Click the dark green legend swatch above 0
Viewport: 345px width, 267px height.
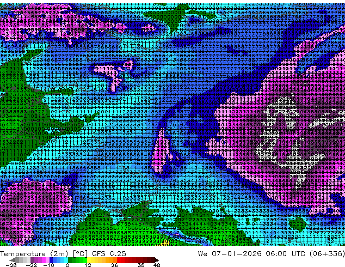point(70,260)
